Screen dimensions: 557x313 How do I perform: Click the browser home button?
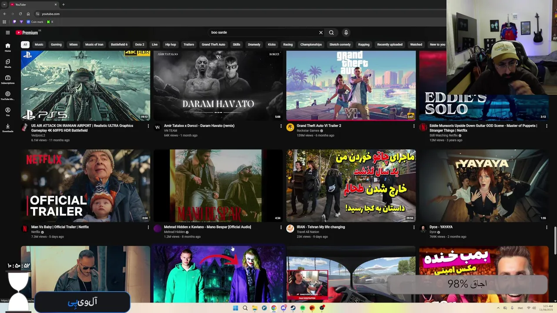coord(28,14)
